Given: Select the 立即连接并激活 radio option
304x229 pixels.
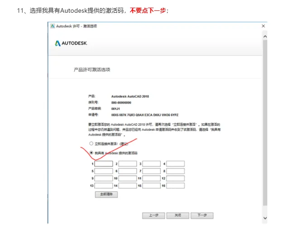Looking at the screenshot, I should [x=91, y=143].
